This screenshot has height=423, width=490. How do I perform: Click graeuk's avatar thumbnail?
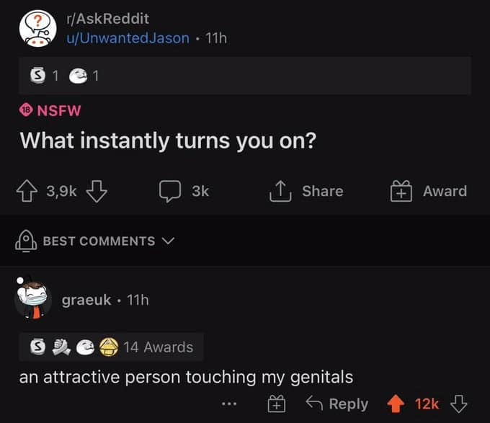click(32, 298)
